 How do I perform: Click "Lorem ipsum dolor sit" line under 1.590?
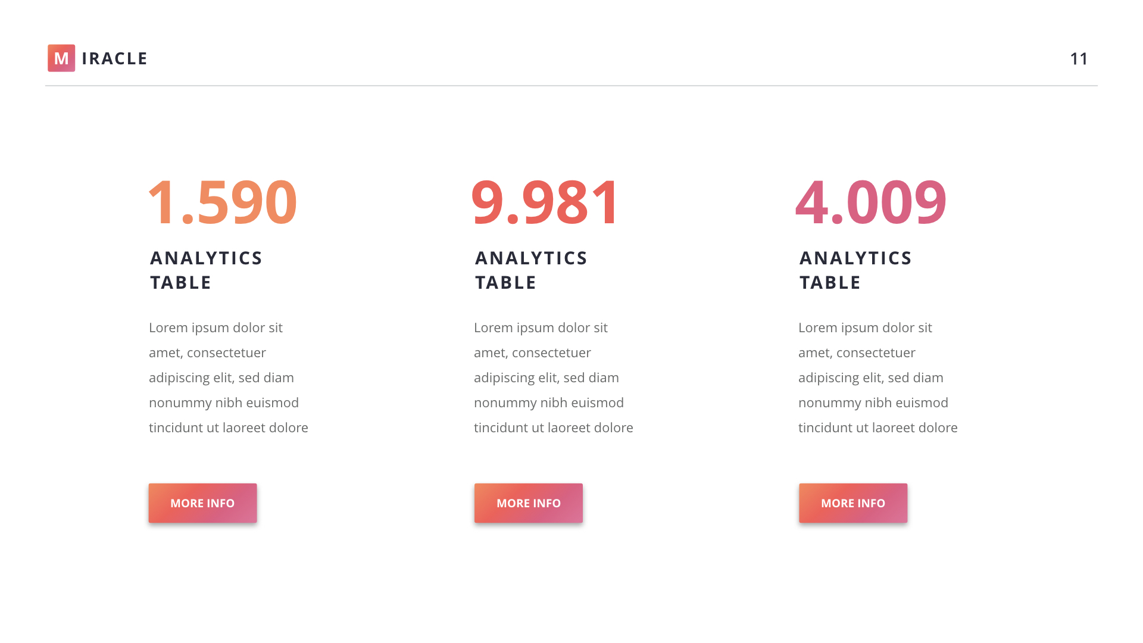(216, 328)
